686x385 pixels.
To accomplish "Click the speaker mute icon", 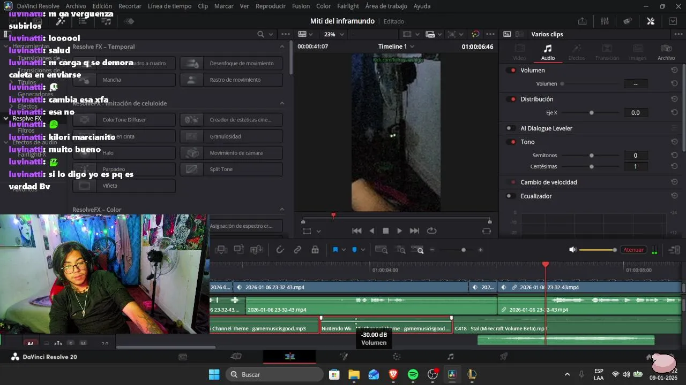I will 572,250.
